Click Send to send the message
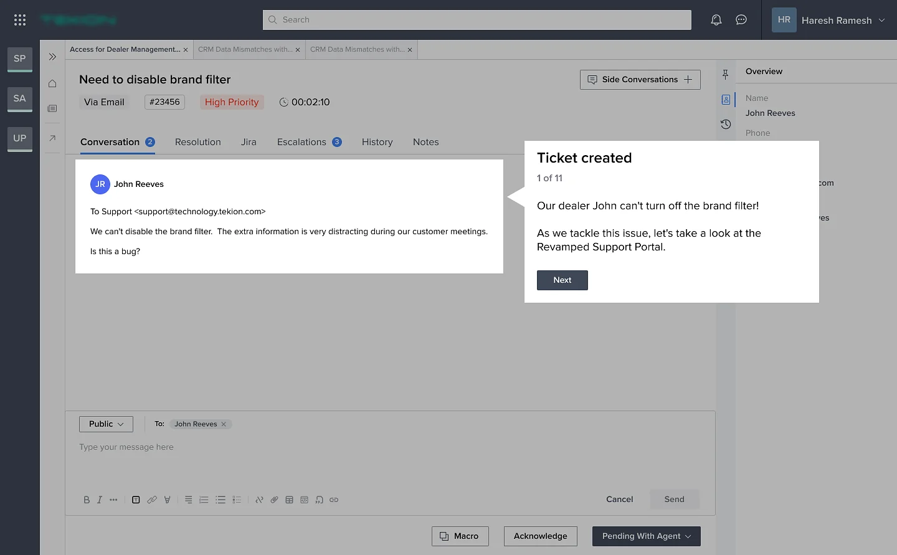 [675, 500]
